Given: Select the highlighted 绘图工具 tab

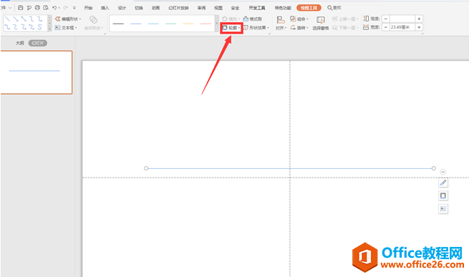Looking at the screenshot, I should [x=309, y=8].
